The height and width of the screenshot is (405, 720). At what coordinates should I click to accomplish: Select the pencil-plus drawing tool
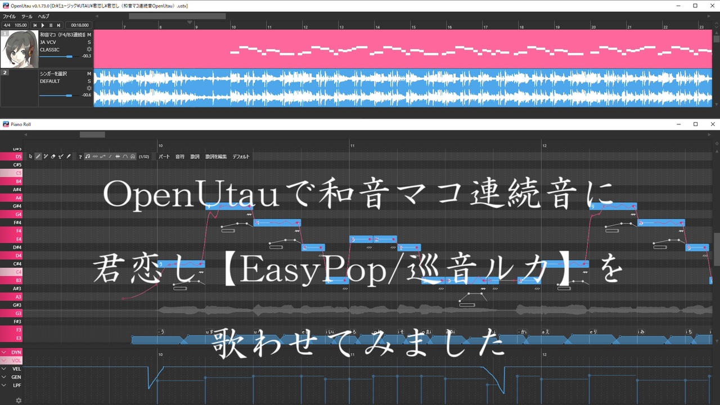point(46,156)
